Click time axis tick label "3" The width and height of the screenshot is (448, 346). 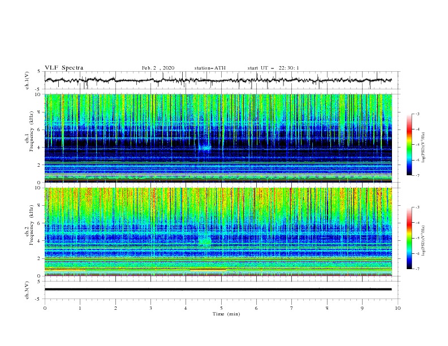click(150, 308)
